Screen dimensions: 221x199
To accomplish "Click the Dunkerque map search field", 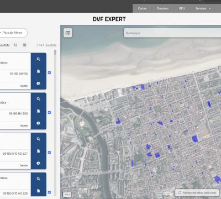I will click(172, 33).
